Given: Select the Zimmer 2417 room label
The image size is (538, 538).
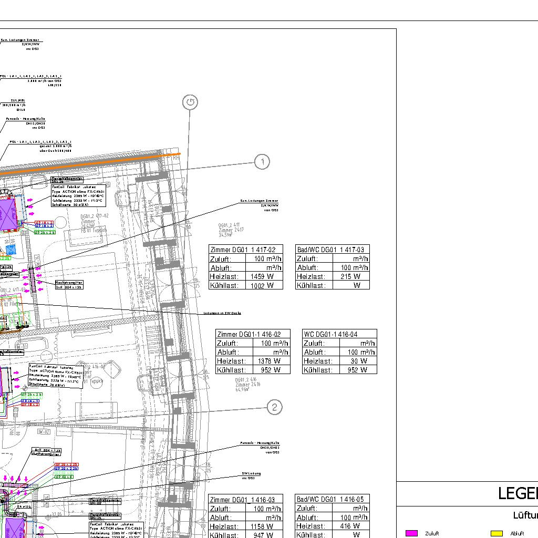Looking at the screenshot, I should [x=232, y=230].
